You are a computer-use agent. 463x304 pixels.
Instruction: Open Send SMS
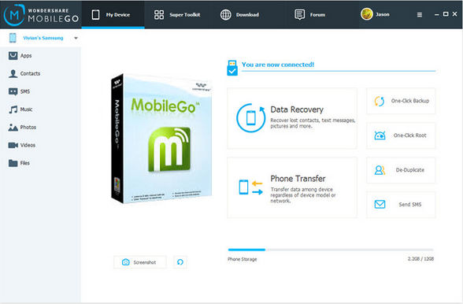pyautogui.click(x=401, y=205)
